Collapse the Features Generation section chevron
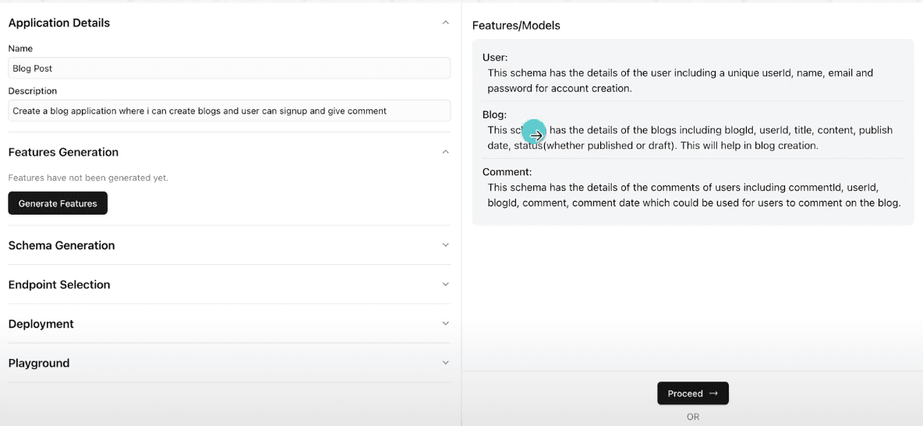 coord(446,152)
